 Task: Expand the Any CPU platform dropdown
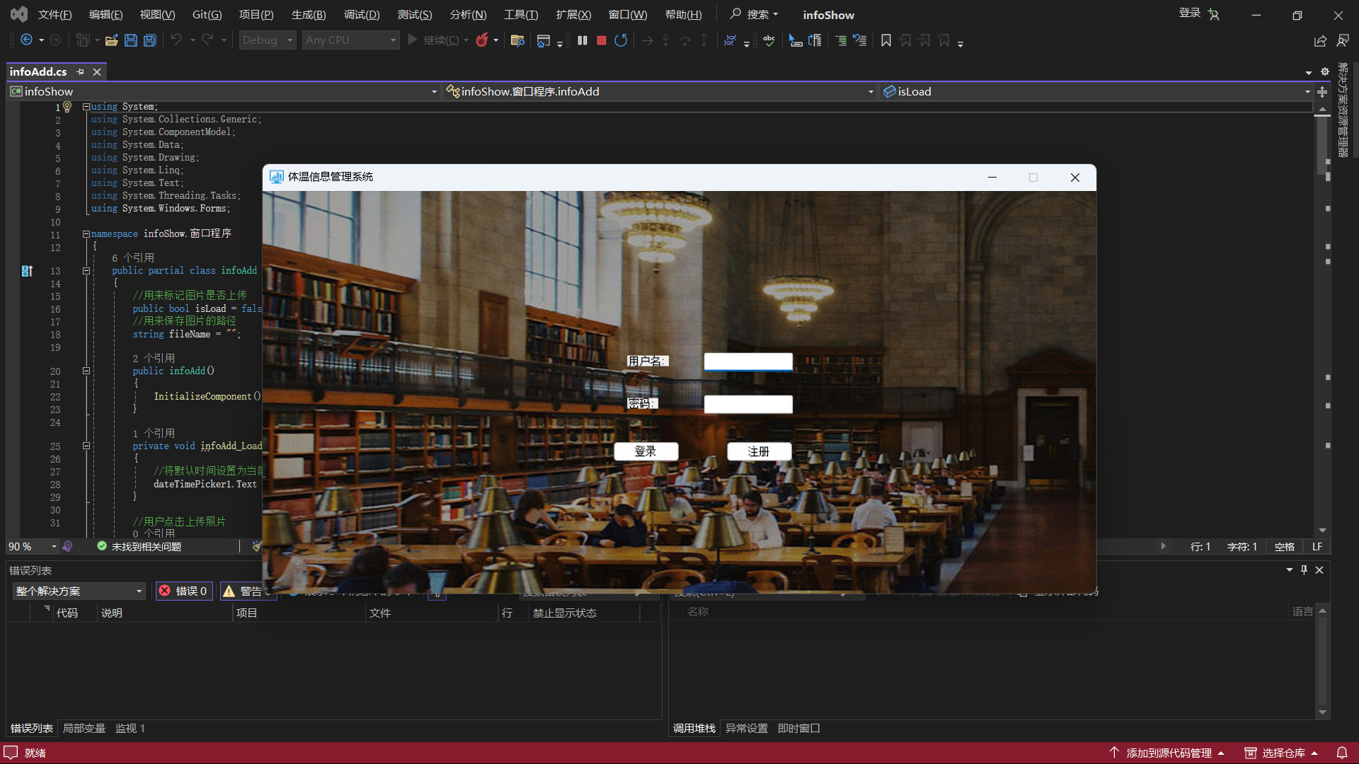(x=350, y=40)
